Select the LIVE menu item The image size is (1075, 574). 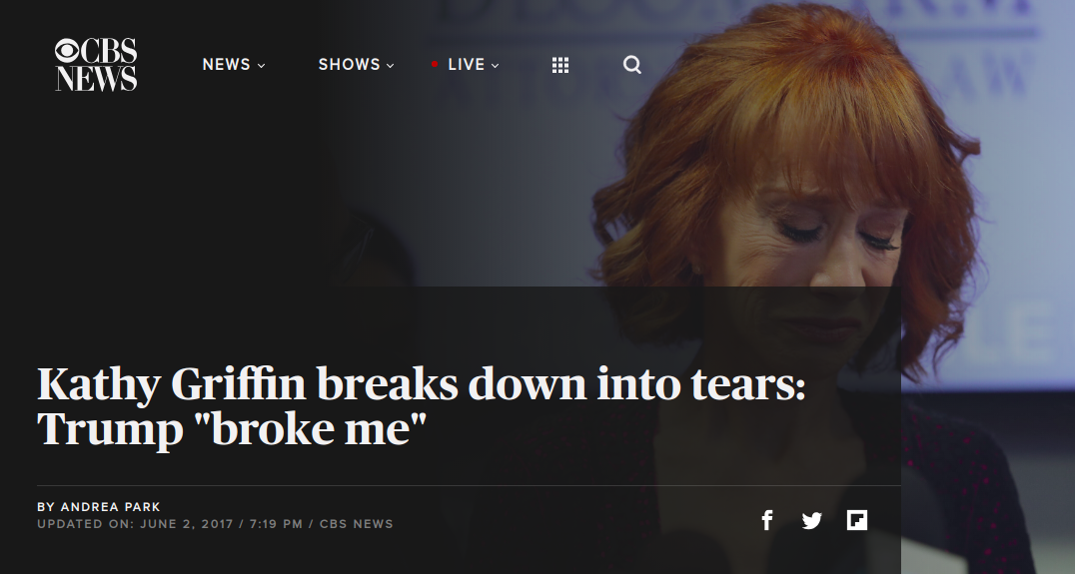467,64
